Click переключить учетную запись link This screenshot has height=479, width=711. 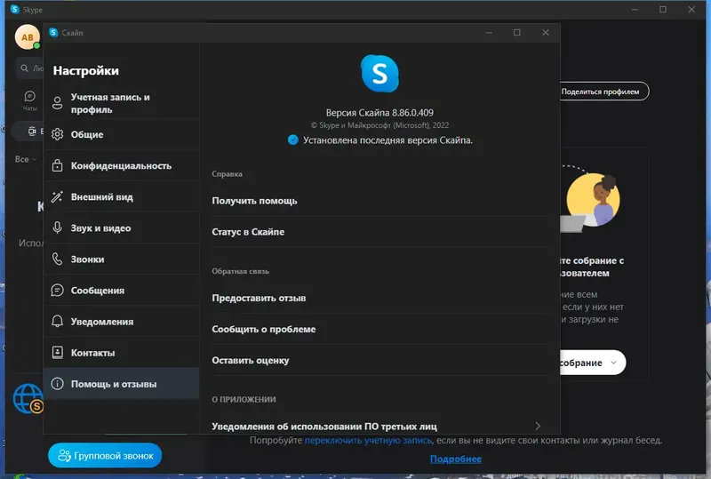(x=368, y=440)
